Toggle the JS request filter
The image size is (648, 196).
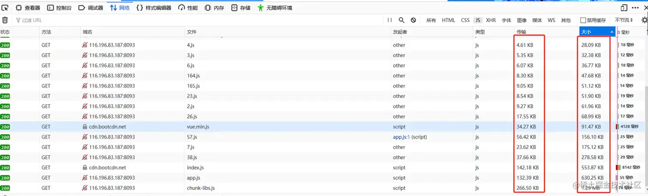click(478, 20)
